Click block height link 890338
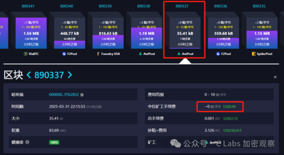The width and height of the screenshot is (284, 155). click(144, 6)
